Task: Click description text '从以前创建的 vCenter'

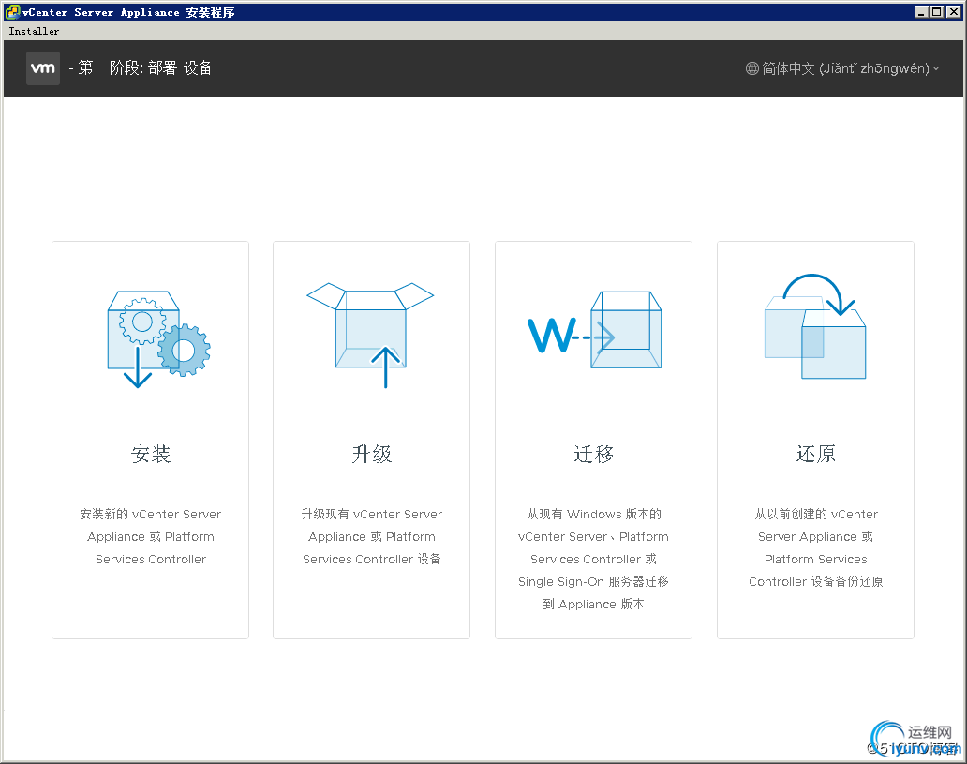Action: pyautogui.click(x=816, y=514)
